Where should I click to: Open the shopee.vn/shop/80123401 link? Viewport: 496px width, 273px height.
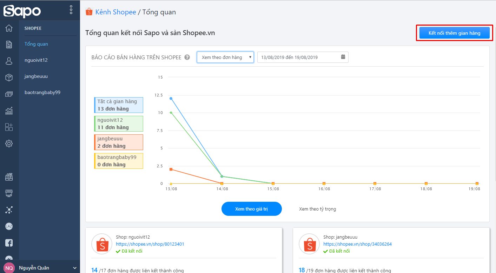[150, 244]
